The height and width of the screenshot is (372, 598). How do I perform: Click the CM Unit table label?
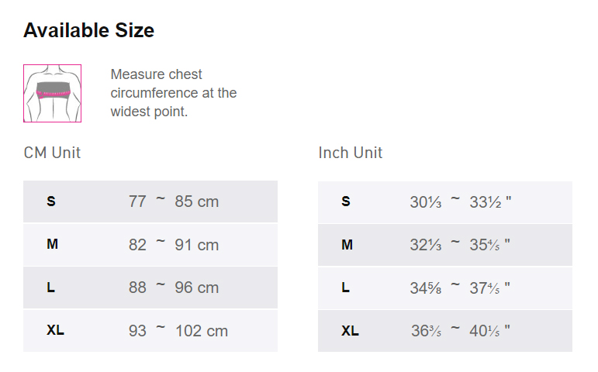[x=52, y=153]
